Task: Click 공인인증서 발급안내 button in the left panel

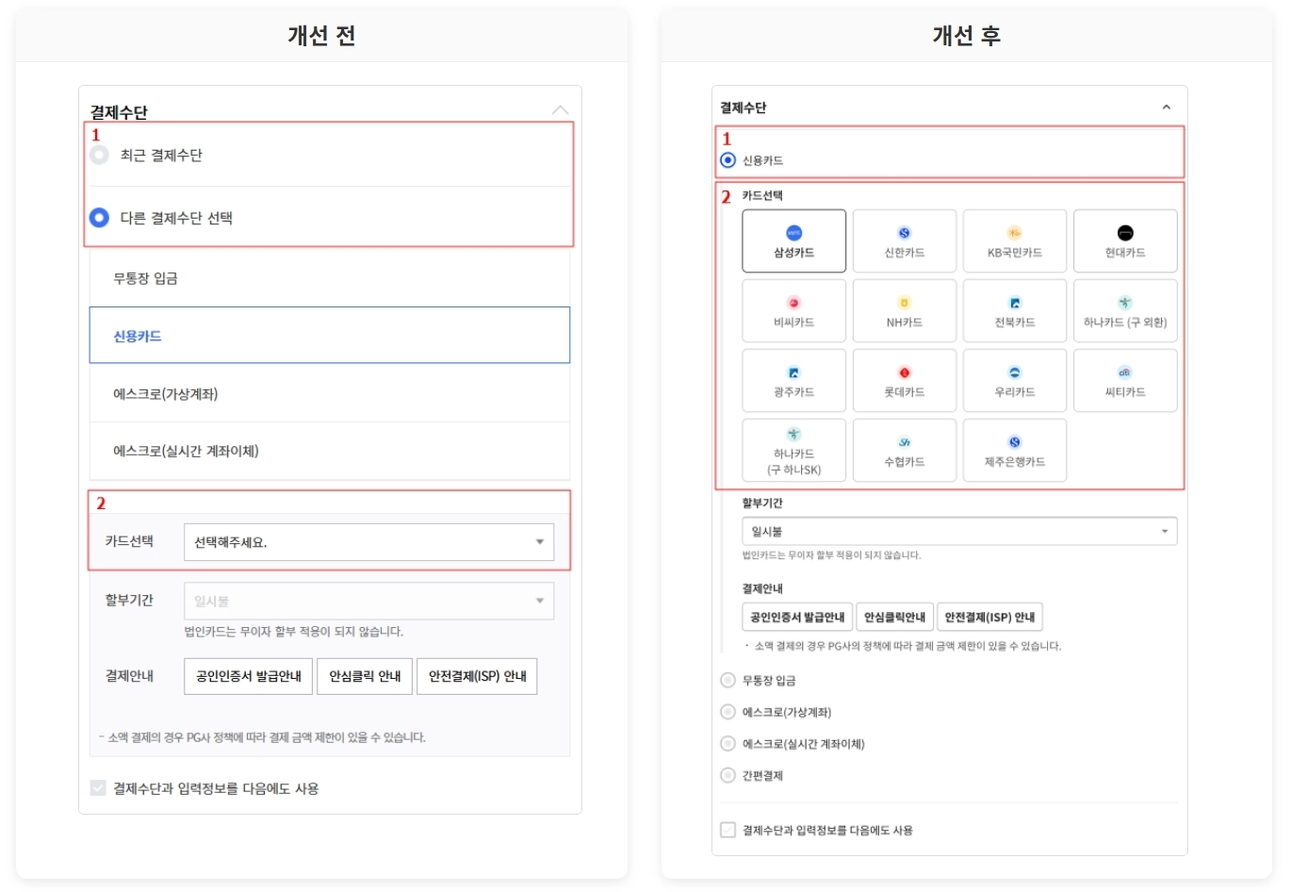Action: click(248, 676)
